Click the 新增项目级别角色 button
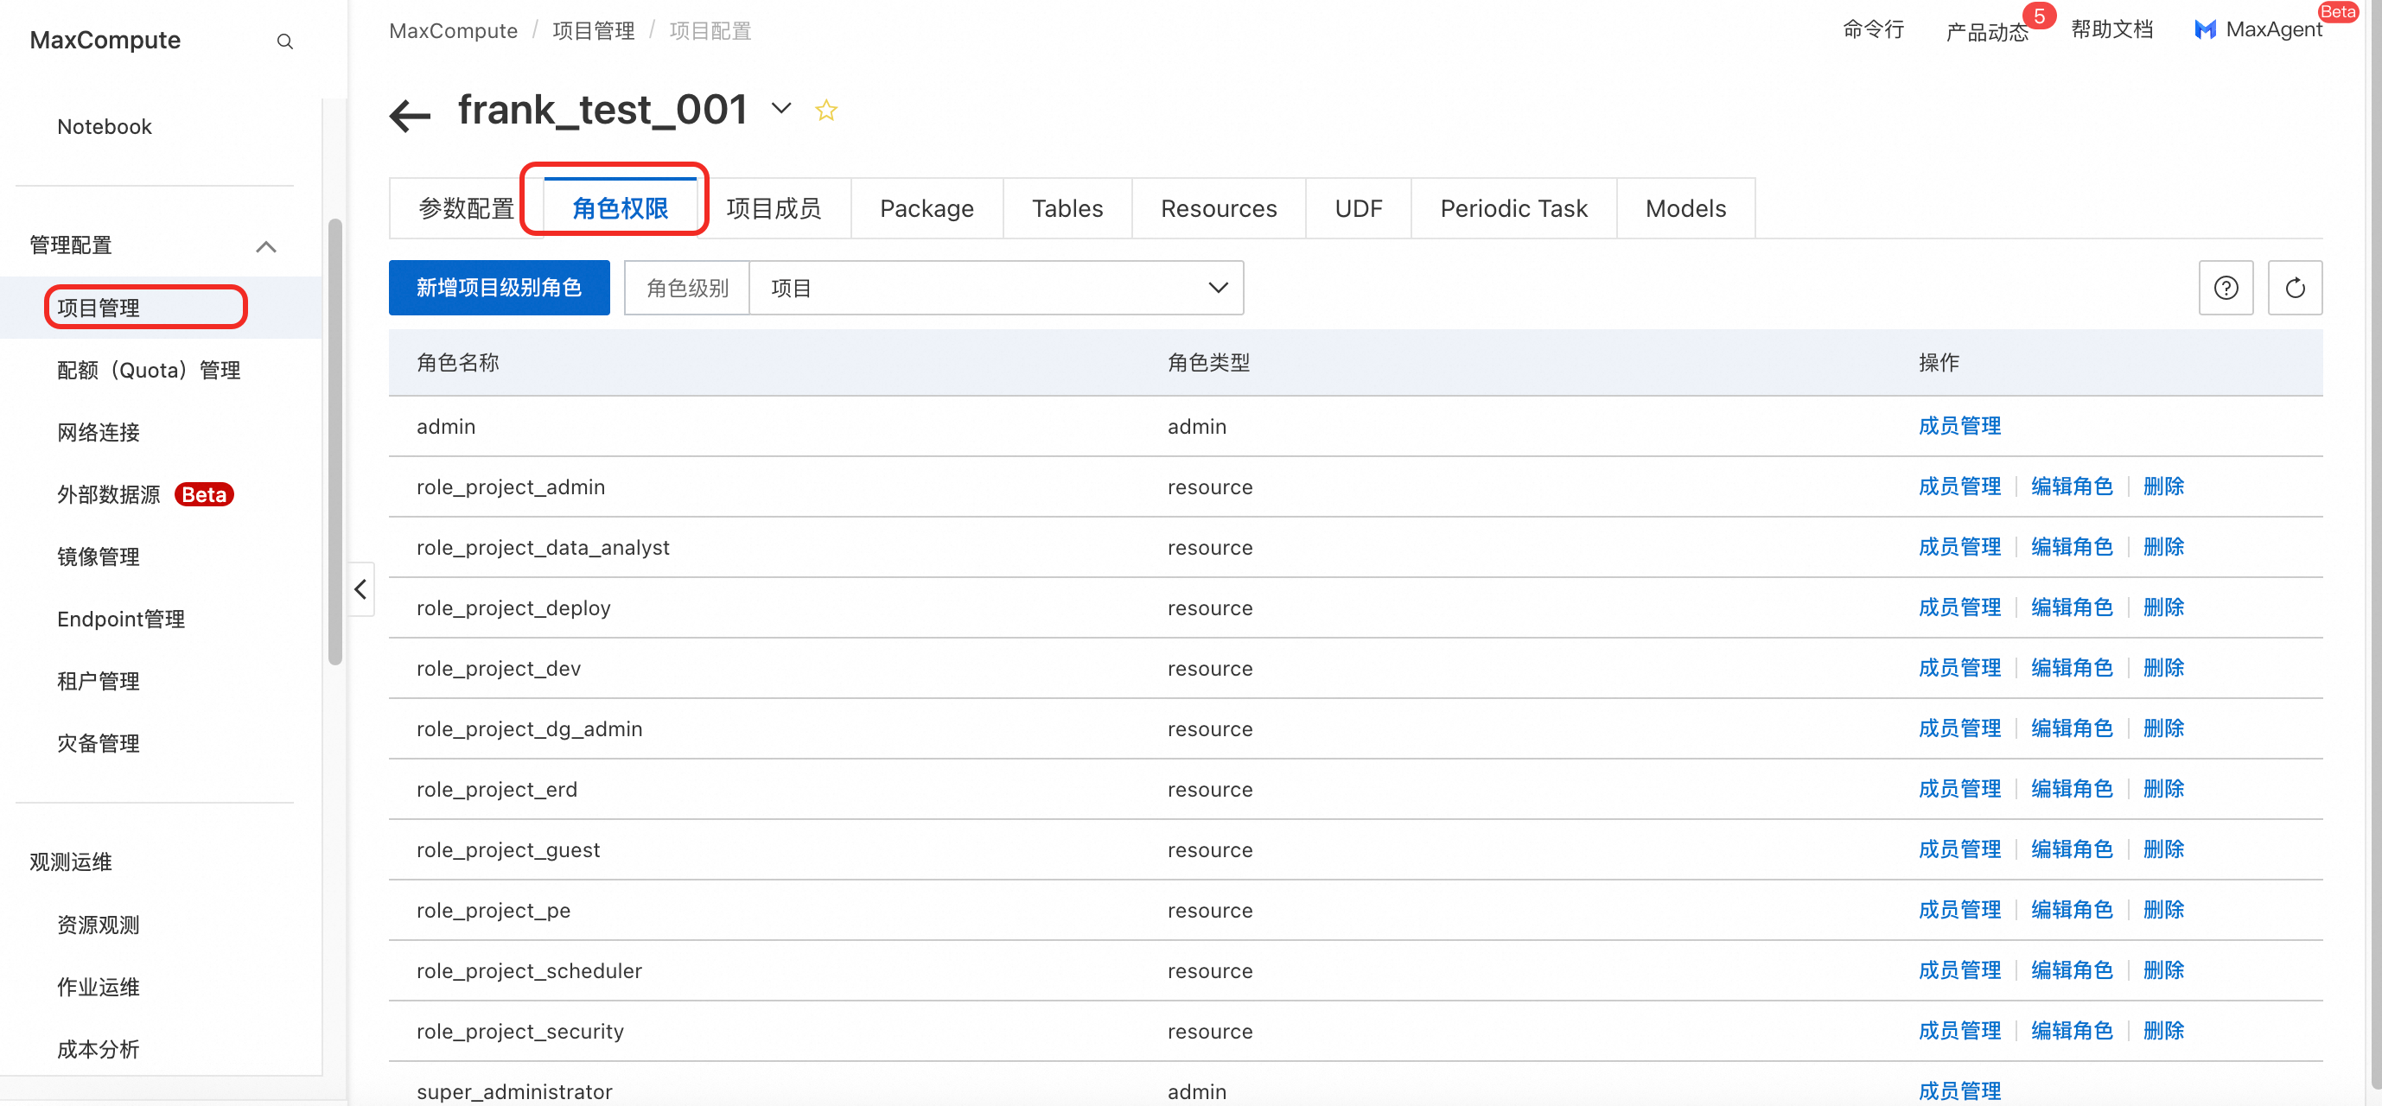The height and width of the screenshot is (1106, 2382). (x=499, y=289)
